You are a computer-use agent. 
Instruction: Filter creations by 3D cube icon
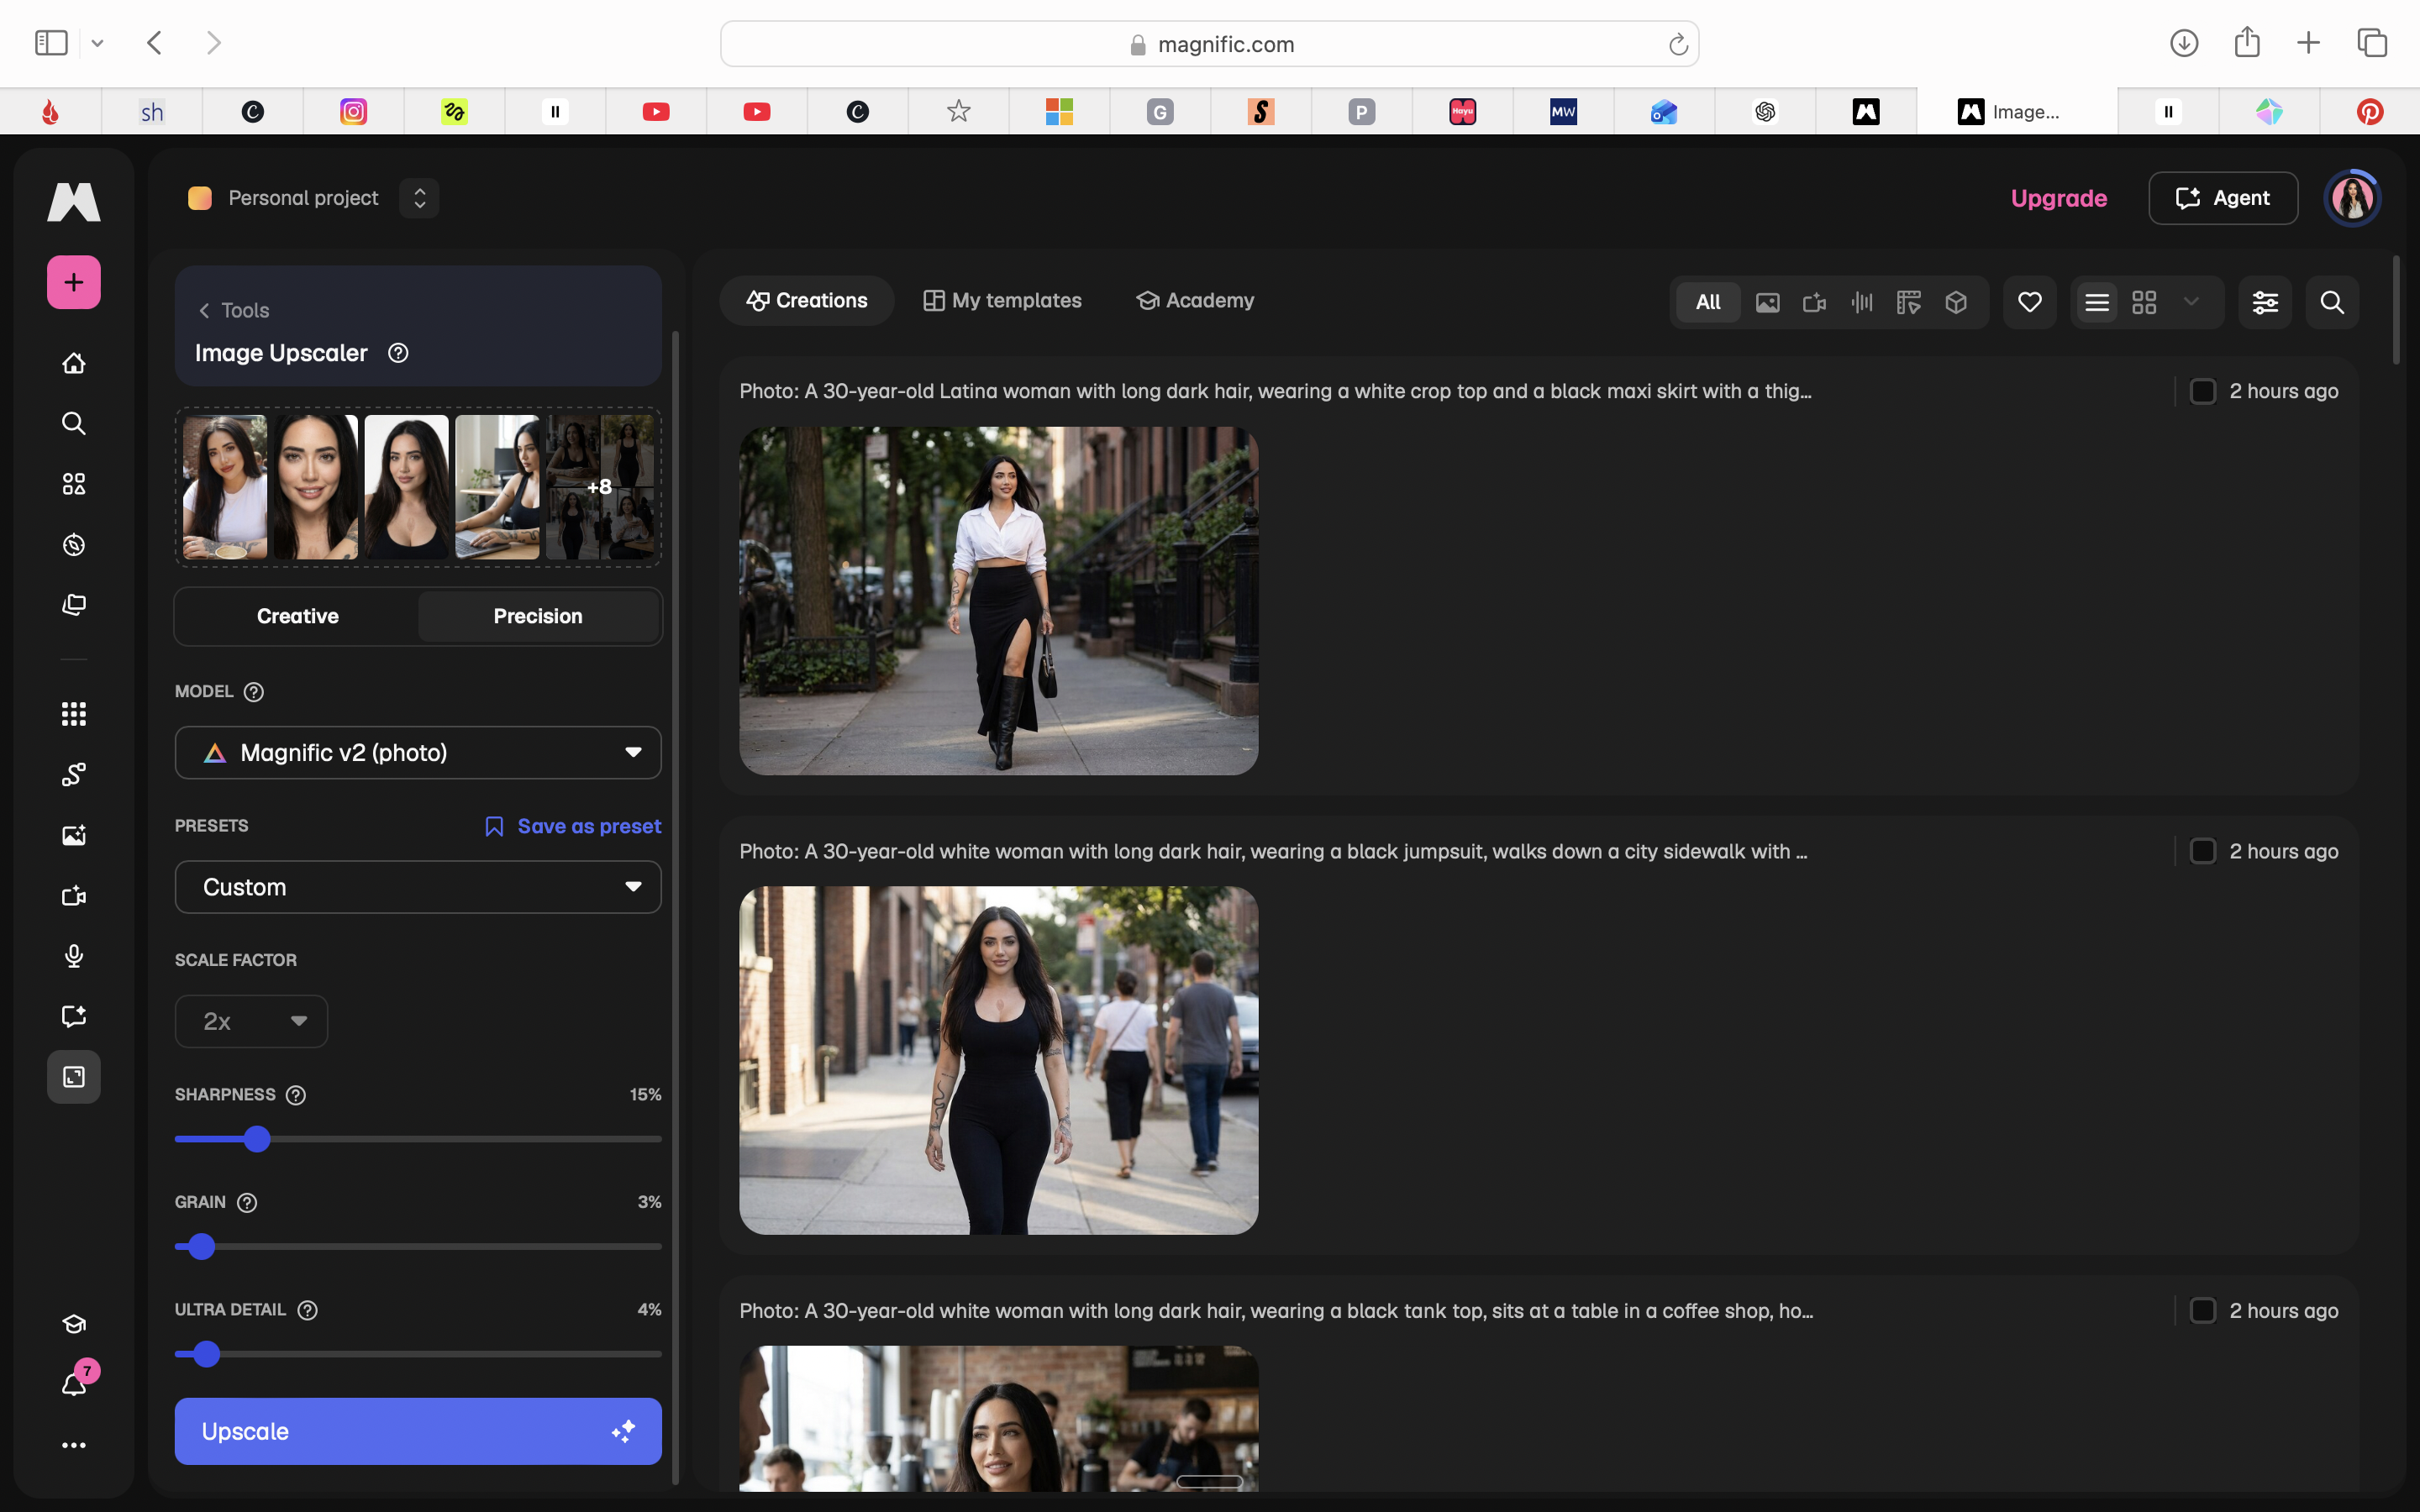(1956, 302)
